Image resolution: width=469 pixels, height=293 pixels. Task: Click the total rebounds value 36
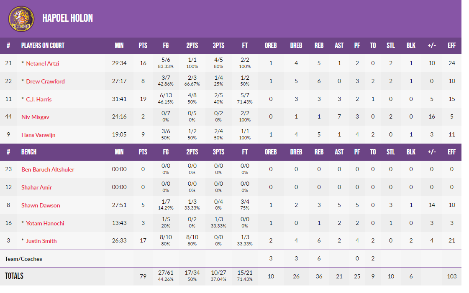(319, 276)
